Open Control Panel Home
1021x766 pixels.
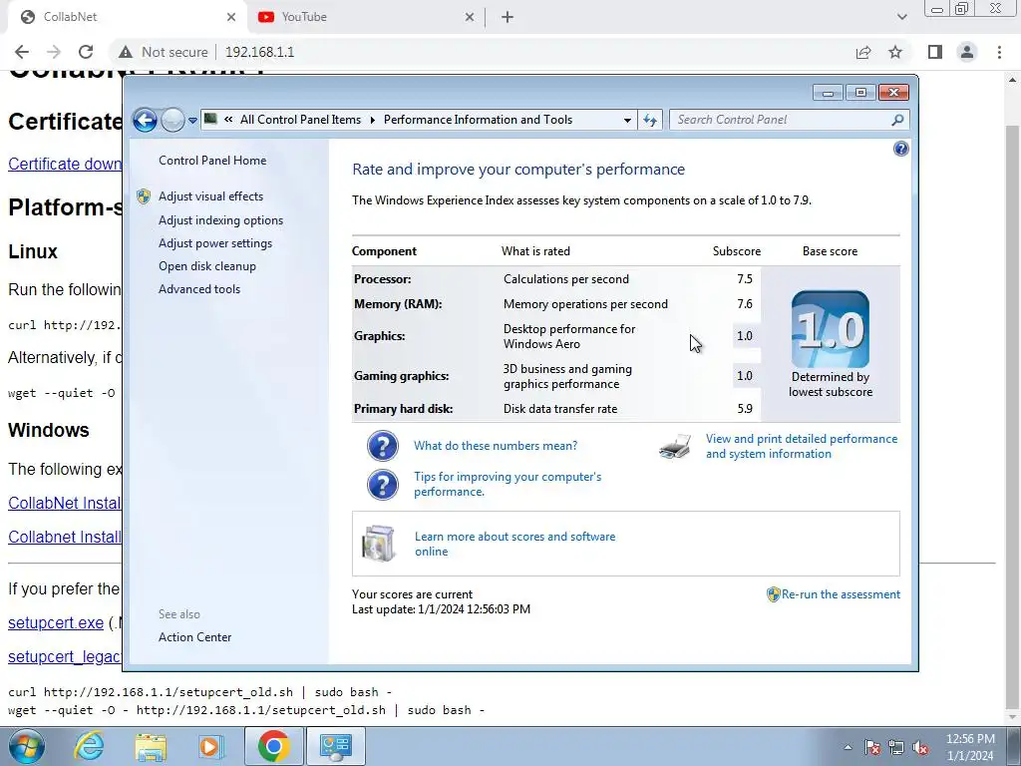pos(212,161)
